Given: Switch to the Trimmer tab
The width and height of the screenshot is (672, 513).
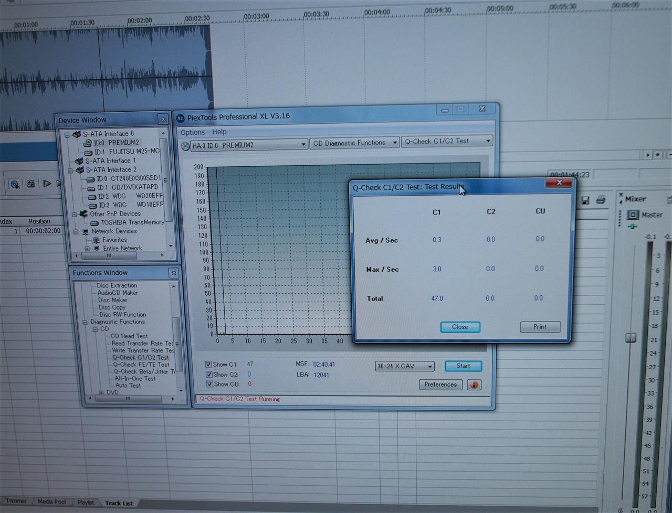Looking at the screenshot, I should point(16,501).
